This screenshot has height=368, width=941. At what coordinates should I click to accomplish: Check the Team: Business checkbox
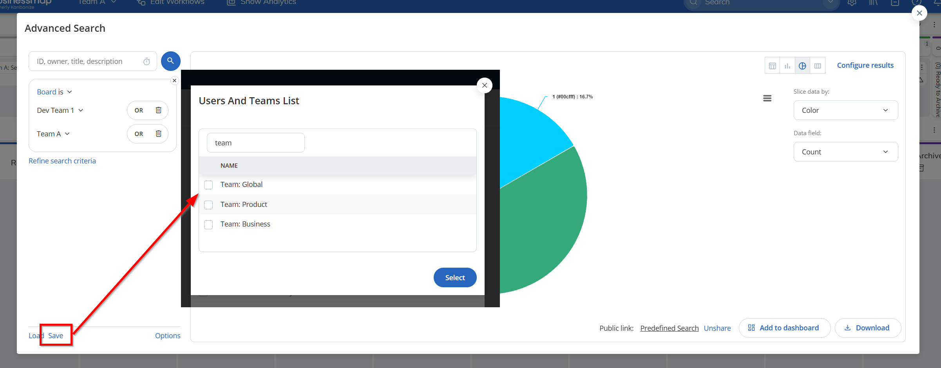pyautogui.click(x=208, y=225)
